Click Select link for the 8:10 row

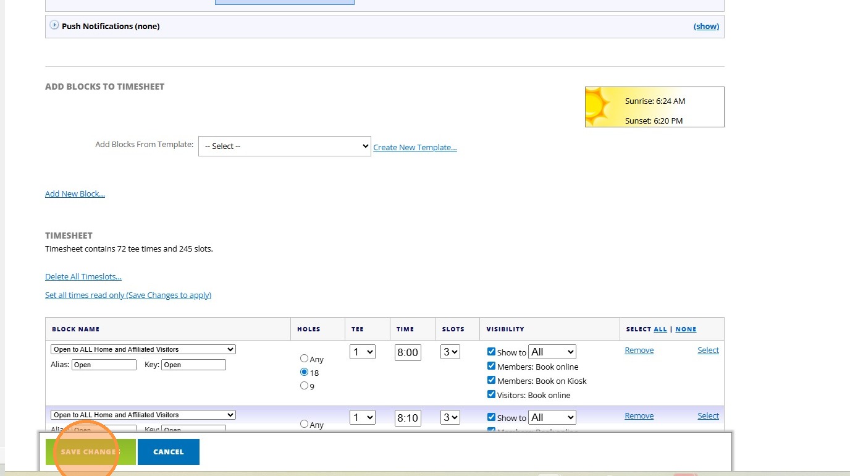click(x=708, y=415)
